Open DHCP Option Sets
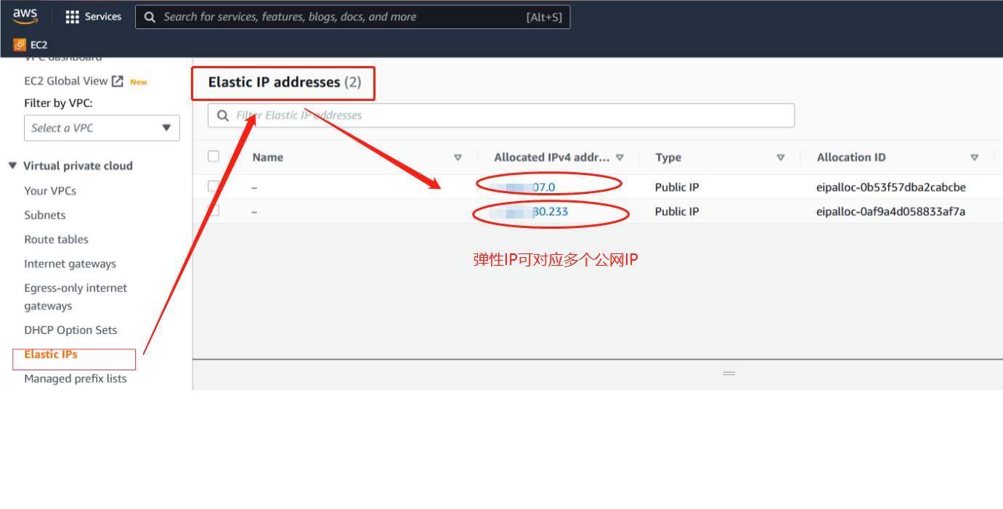The height and width of the screenshot is (509, 1003). [70, 330]
